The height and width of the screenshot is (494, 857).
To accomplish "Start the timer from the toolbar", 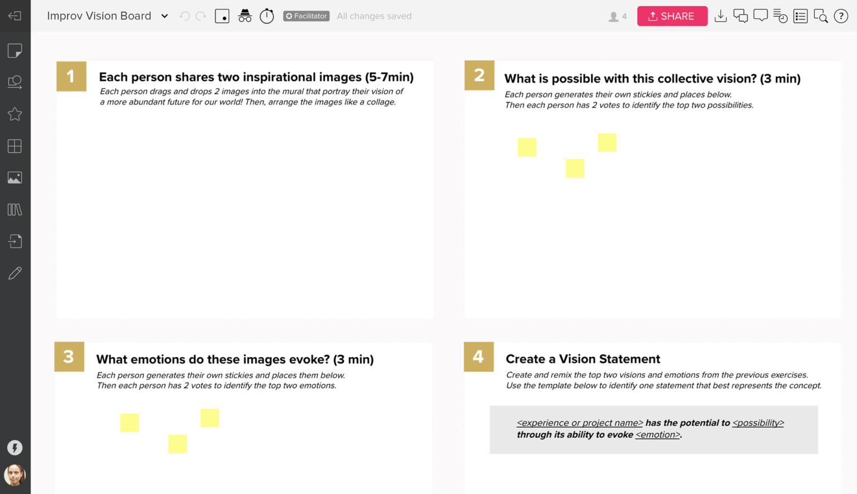I will [267, 16].
